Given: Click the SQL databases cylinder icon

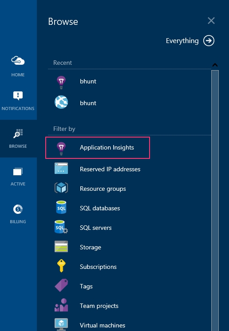Looking at the screenshot, I should click(61, 207).
